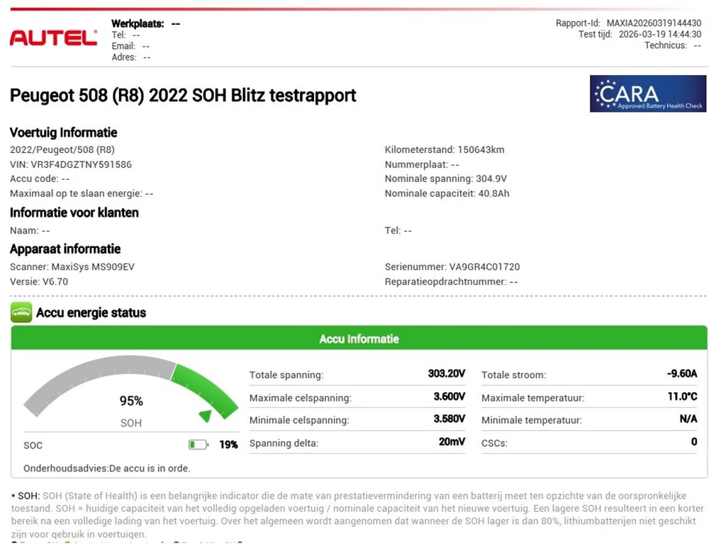Screen dimensions: 726x544
Task: Click the Maximale temperatuur value 11.0°C
Action: [682, 397]
